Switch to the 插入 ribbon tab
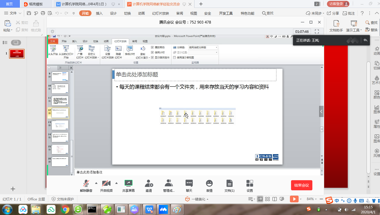This screenshot has width=380, height=215. tap(99, 13)
